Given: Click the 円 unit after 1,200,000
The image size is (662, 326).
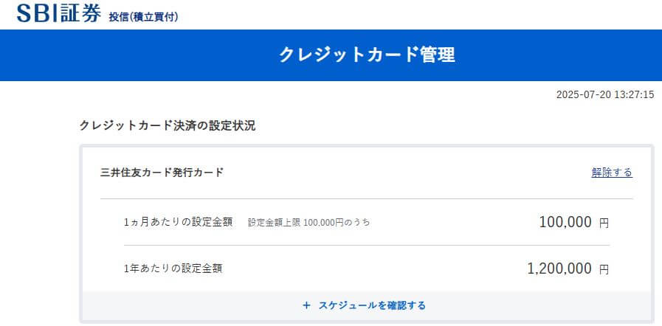Looking at the screenshot, I should pyautogui.click(x=604, y=269).
